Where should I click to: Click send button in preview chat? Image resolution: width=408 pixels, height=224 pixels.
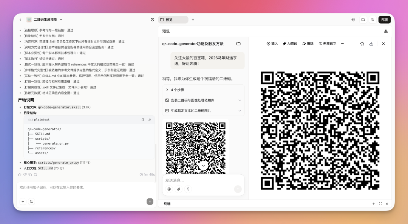coord(238,189)
